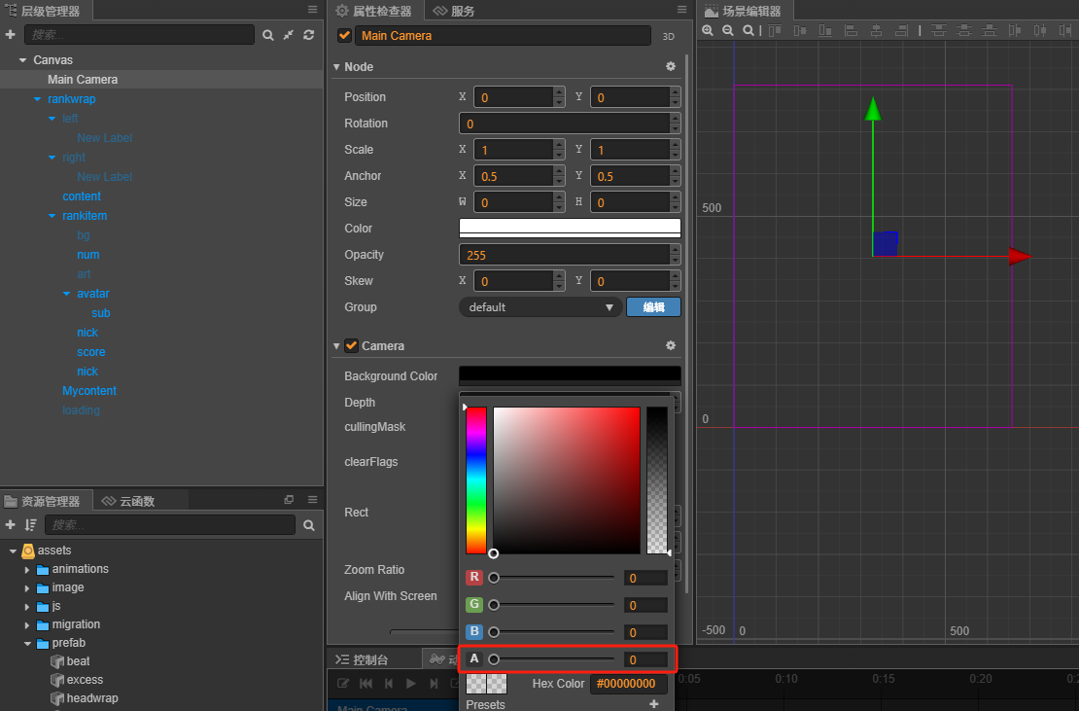This screenshot has width=1079, height=711.
Task: Click the refresh icon in hierarchy panel
Action: [x=308, y=35]
